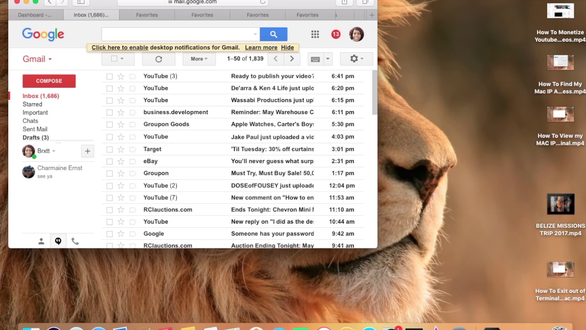The image size is (586, 330).
Task: Switch to the Dashboard Safari tab
Action: tap(34, 15)
